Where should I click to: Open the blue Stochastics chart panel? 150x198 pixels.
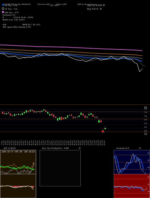click(x=132, y=162)
